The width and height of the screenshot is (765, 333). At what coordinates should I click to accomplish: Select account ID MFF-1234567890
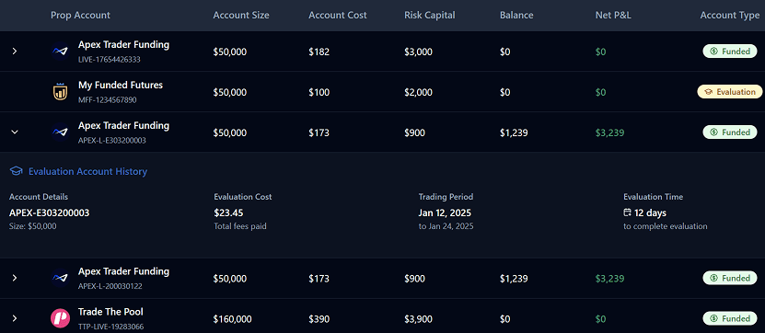[x=108, y=100]
